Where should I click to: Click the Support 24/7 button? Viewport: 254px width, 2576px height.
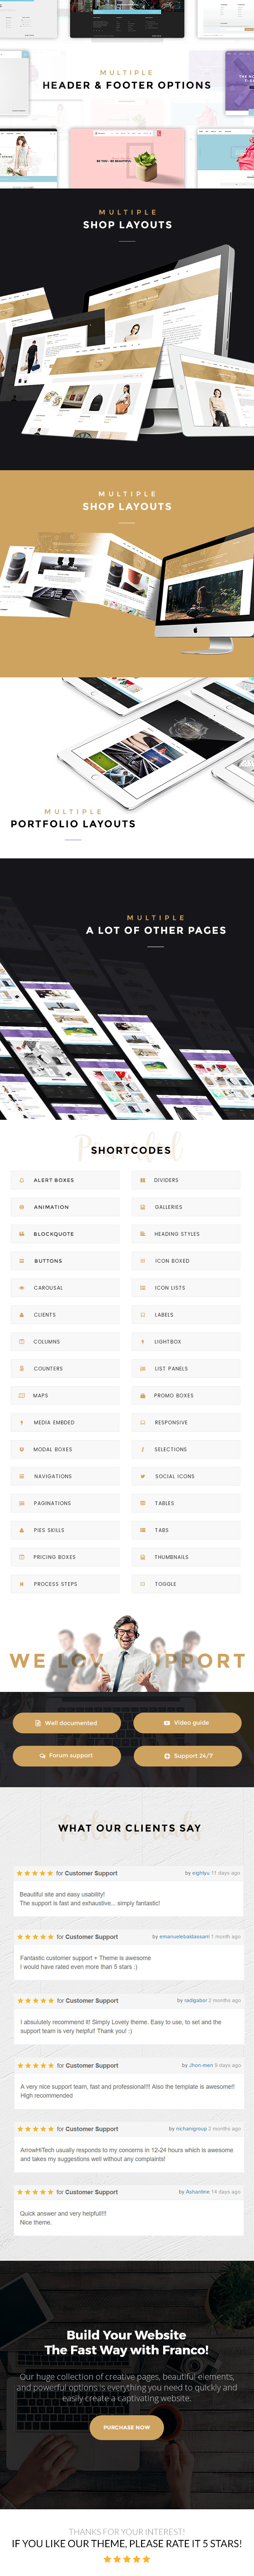point(187,1756)
